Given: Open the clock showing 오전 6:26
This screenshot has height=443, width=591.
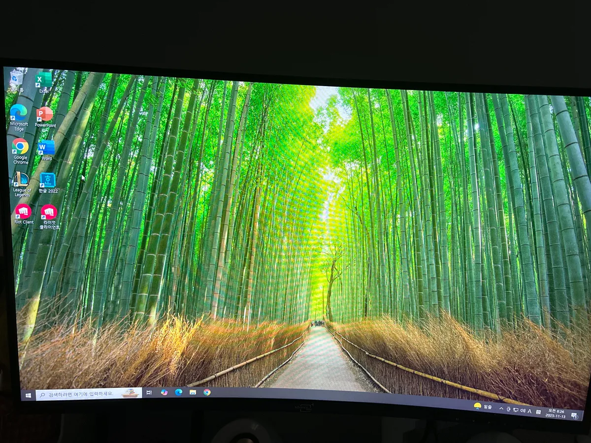Looking at the screenshot, I should click(x=555, y=413).
